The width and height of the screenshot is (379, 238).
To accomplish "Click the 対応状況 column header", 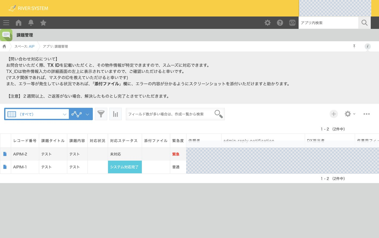I will (98, 141).
